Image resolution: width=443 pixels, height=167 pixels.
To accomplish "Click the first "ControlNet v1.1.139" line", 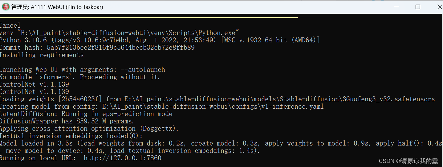I will tap(35, 84).
